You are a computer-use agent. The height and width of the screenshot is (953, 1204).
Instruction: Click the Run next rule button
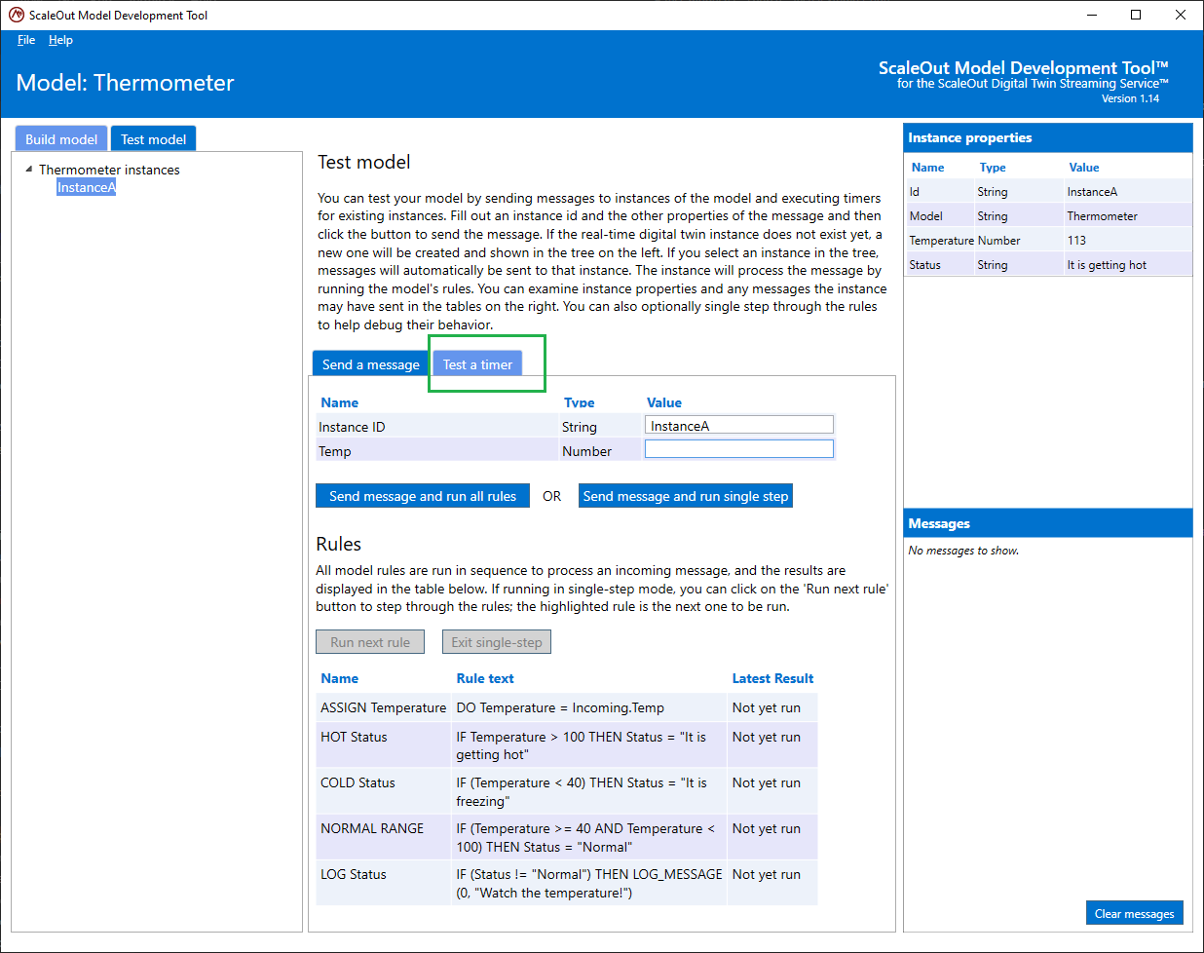pyautogui.click(x=370, y=642)
